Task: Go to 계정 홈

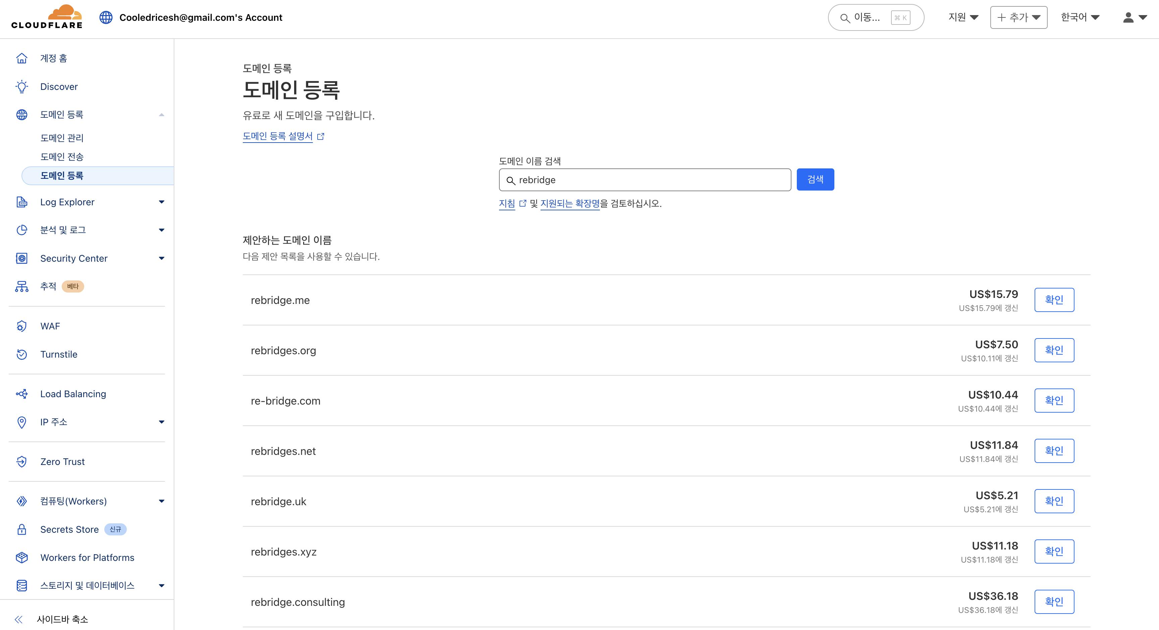Action: tap(54, 58)
